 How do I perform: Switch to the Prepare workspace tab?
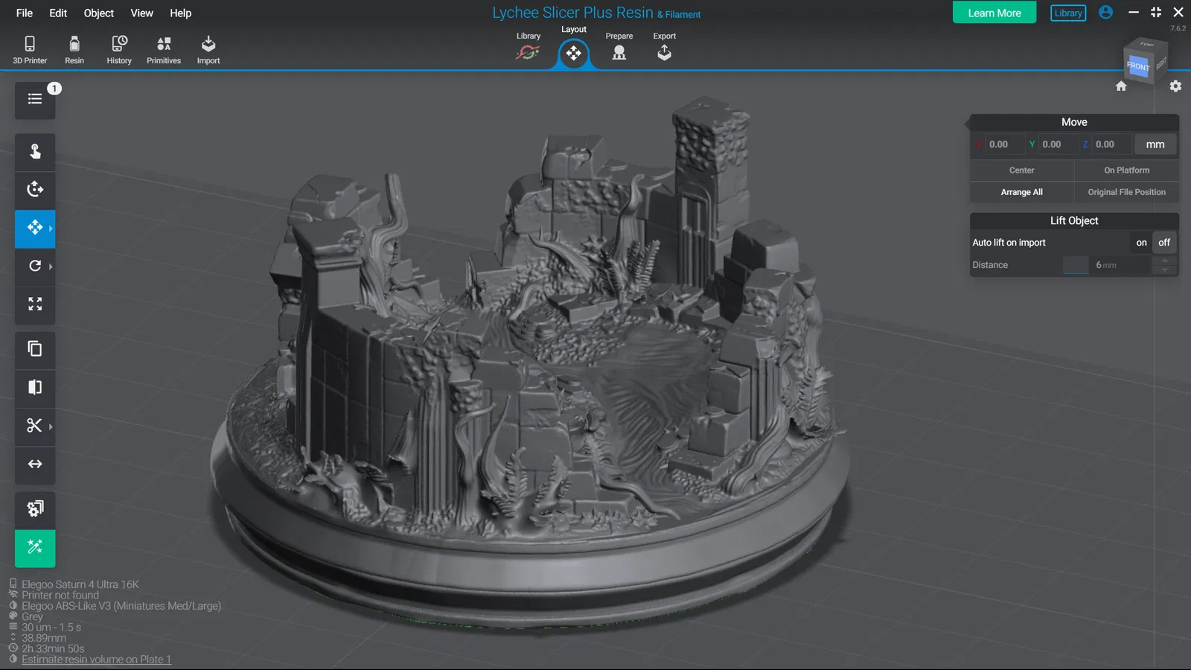point(619,46)
